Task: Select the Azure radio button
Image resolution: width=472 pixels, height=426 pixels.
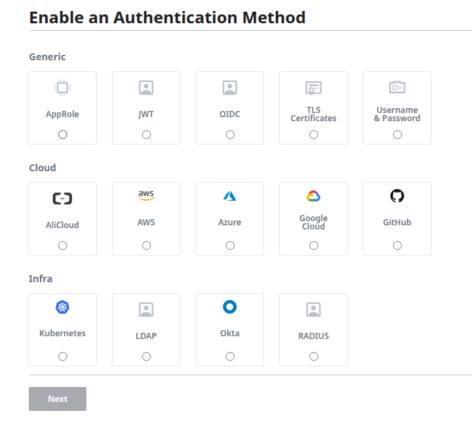Action: [230, 245]
